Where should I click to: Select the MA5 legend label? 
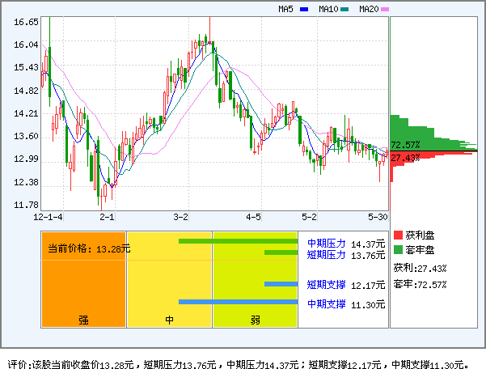[x=285, y=9]
